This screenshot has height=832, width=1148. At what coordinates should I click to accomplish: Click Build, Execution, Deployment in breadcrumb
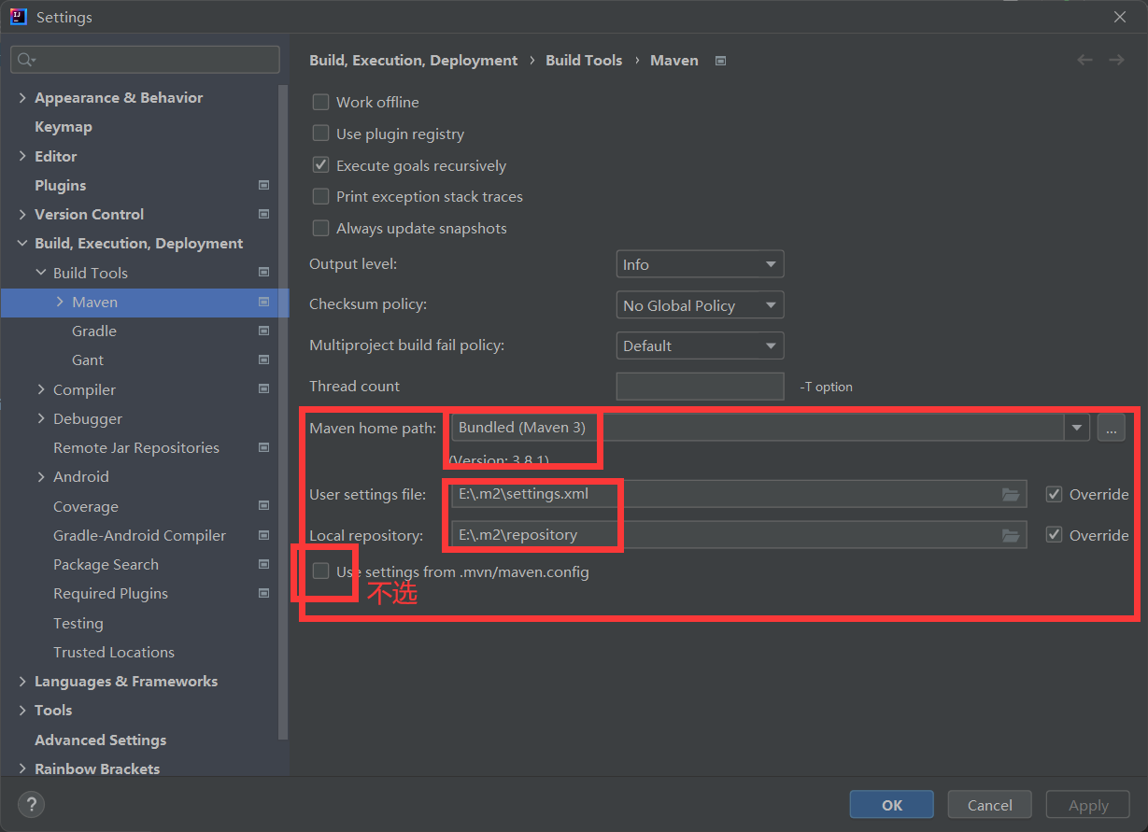tap(414, 60)
